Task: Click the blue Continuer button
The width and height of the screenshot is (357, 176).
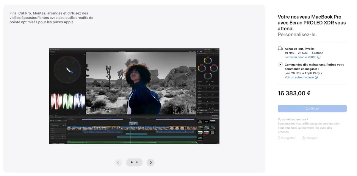Action: point(312,109)
